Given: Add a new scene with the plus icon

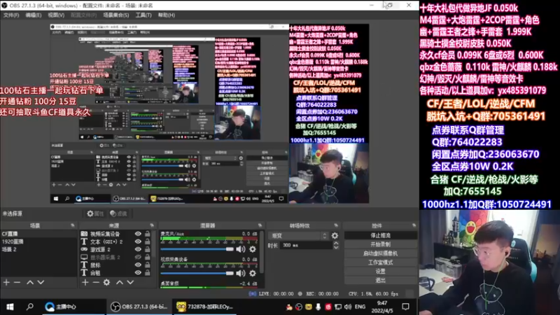Looking at the screenshot, I should [6, 282].
